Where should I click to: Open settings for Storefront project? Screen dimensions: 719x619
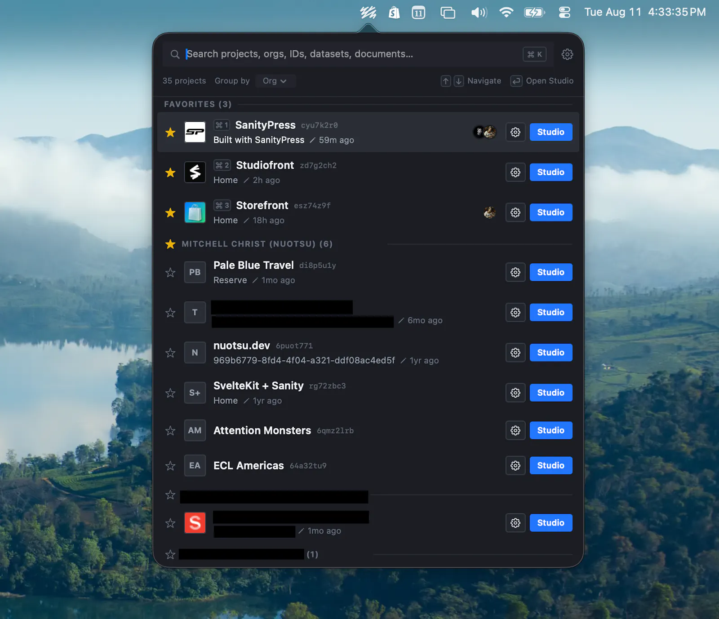[x=515, y=212]
